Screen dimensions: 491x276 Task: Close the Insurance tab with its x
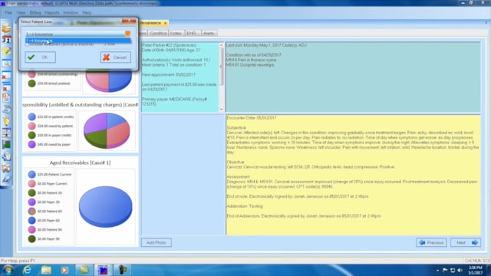click(166, 23)
